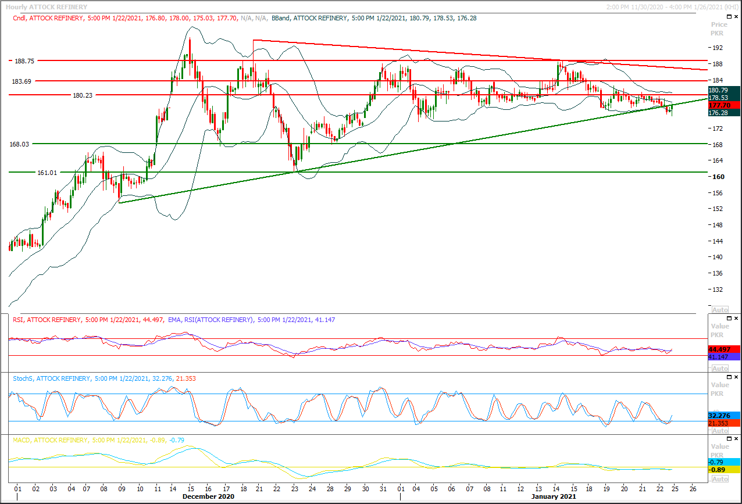The image size is (742, 504).
Task: Select the MACD legend text
Action: click(99, 440)
